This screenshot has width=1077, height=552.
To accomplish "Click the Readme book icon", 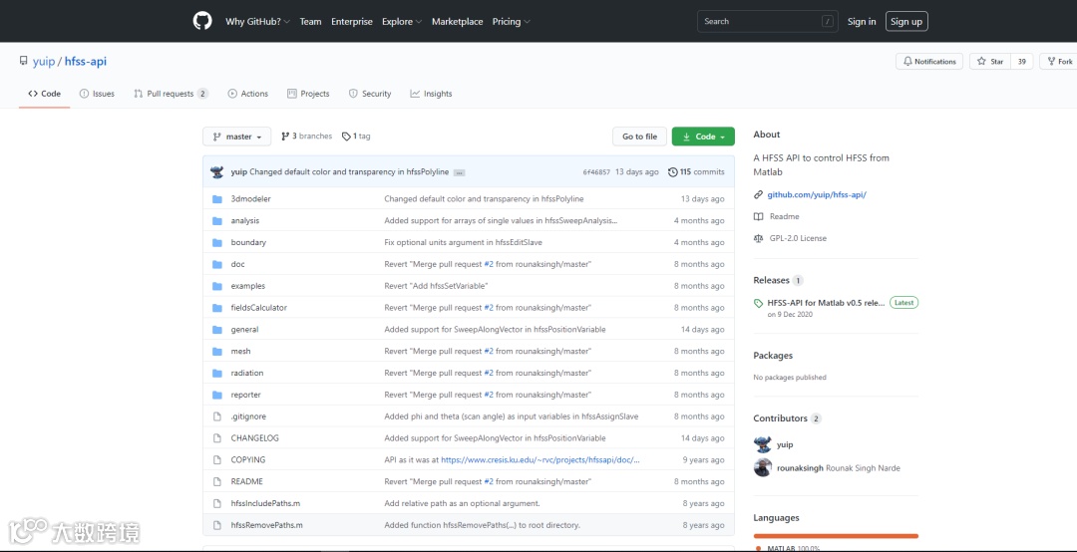I will [x=758, y=216].
